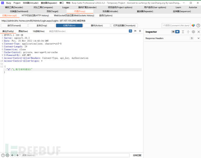Click the Server: nginx/1.20.2 header line
The image size is (201, 158).
[x=17, y=38]
